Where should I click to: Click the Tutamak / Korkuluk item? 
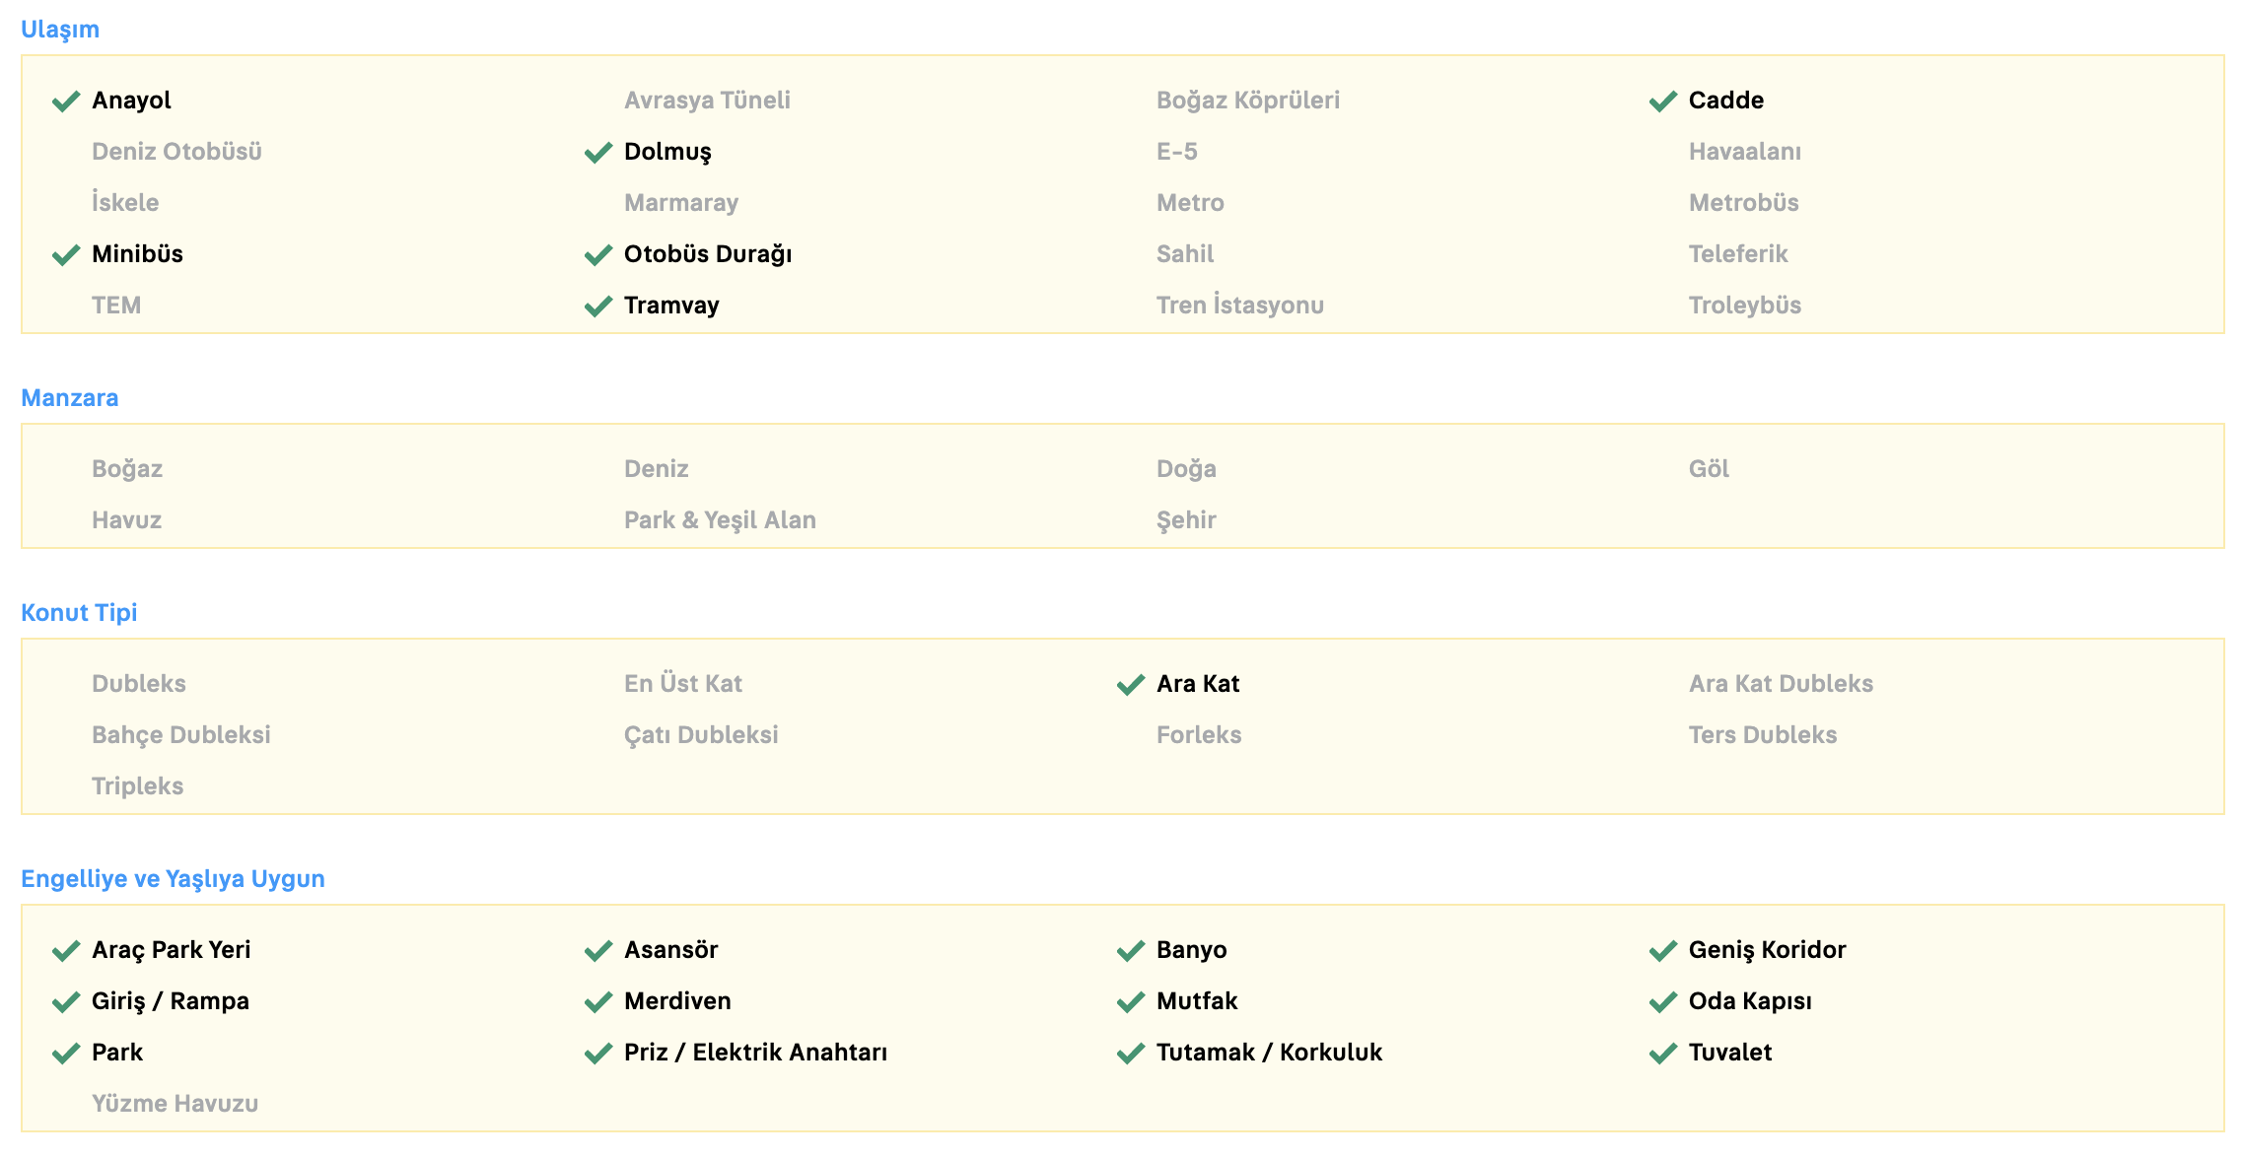click(x=1269, y=1053)
